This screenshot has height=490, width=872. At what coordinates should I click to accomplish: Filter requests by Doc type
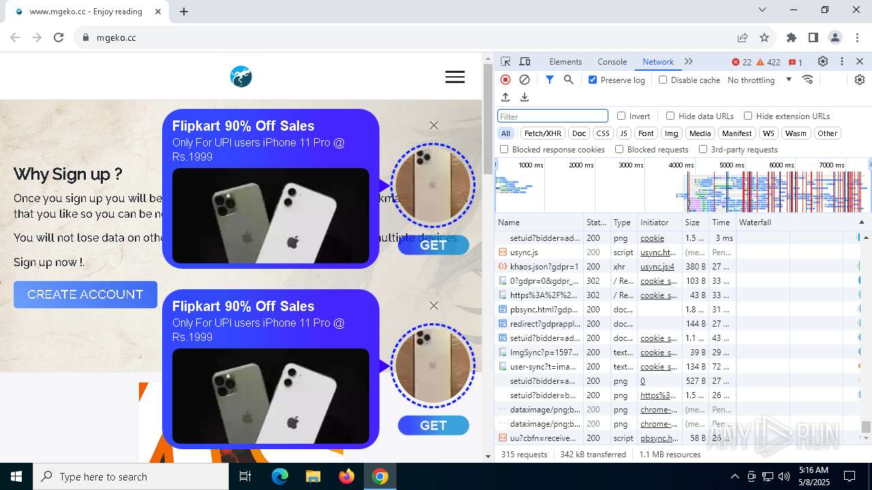coord(579,133)
